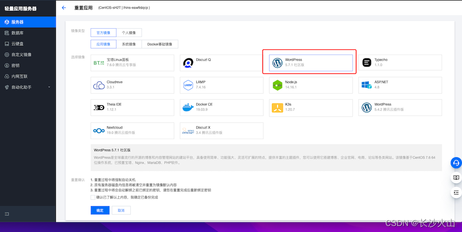Click the Cloudreve cloud logo icon
This screenshot has height=232, width=462.
[99, 85]
